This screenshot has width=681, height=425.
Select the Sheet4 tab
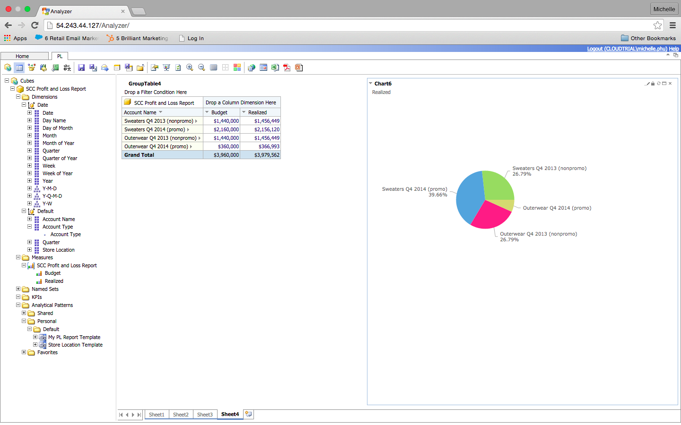point(230,414)
